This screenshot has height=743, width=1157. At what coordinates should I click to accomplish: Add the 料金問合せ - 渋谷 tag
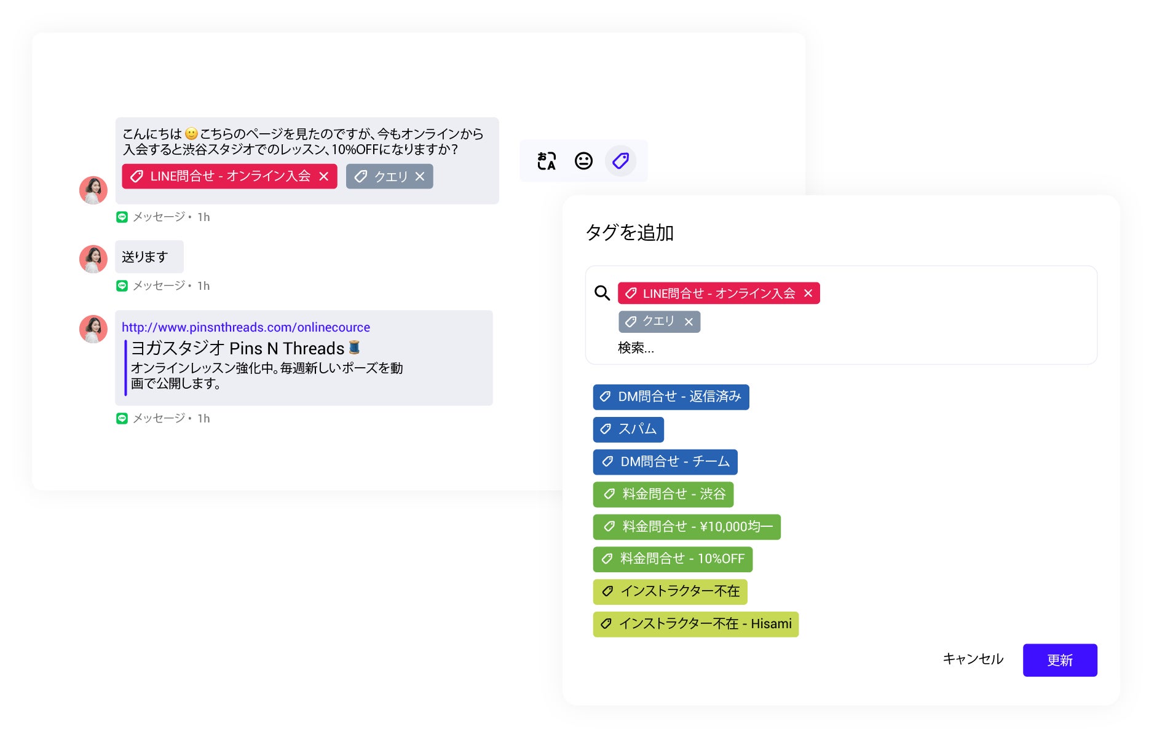(663, 494)
